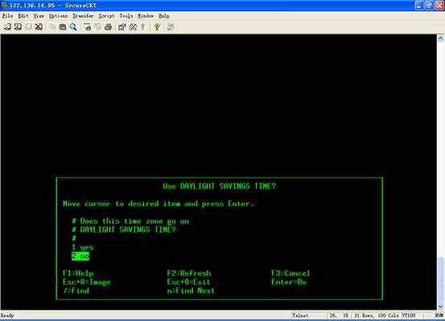This screenshot has height=321, width=445.
Task: Open the Options menu
Action: click(x=58, y=16)
